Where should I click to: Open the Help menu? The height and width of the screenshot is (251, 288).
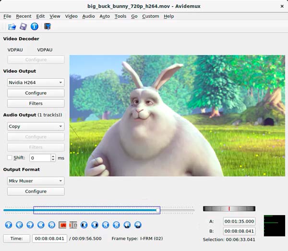pos(169,16)
